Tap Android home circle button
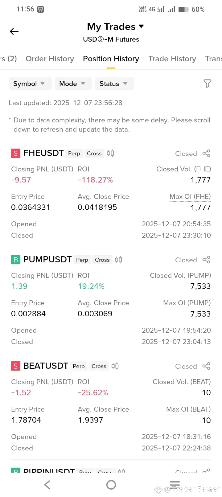The height and width of the screenshot is (497, 222). coord(111,485)
